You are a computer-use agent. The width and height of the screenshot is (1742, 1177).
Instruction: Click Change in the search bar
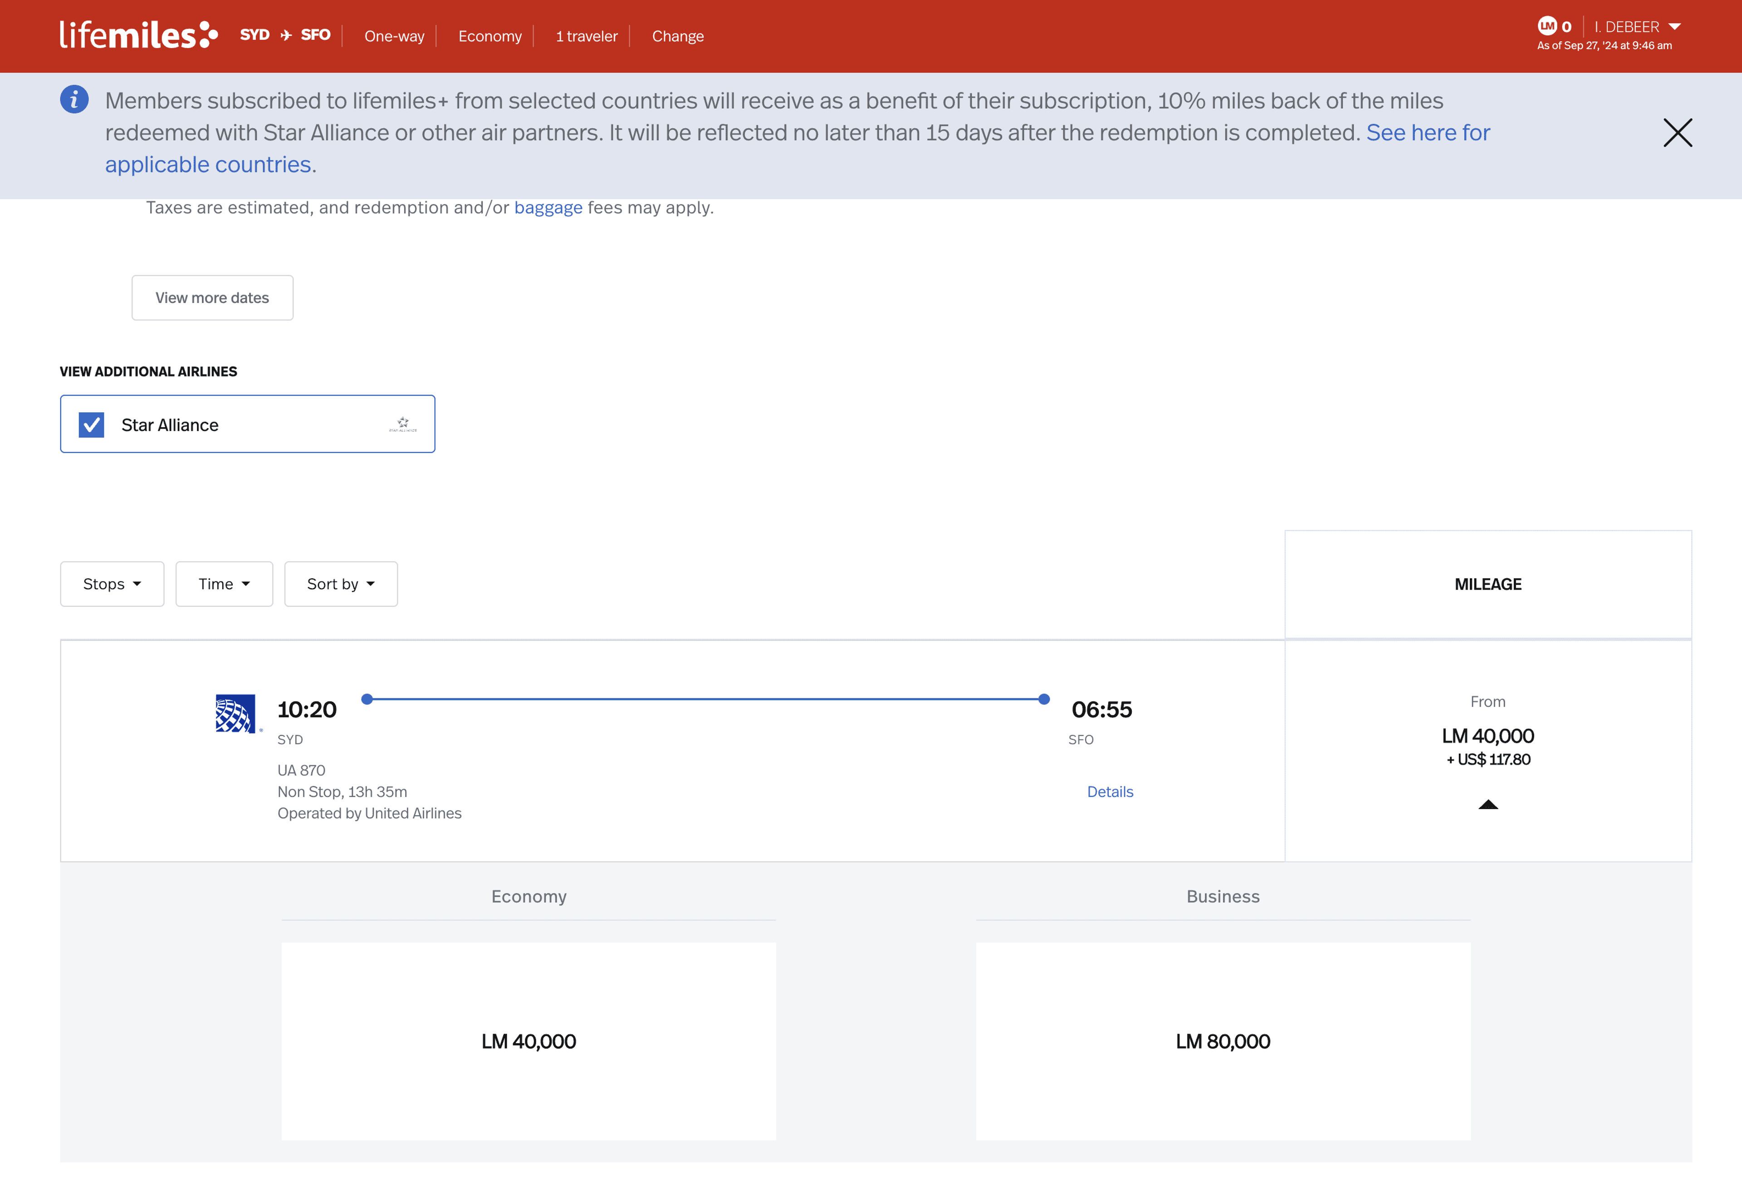[678, 36]
